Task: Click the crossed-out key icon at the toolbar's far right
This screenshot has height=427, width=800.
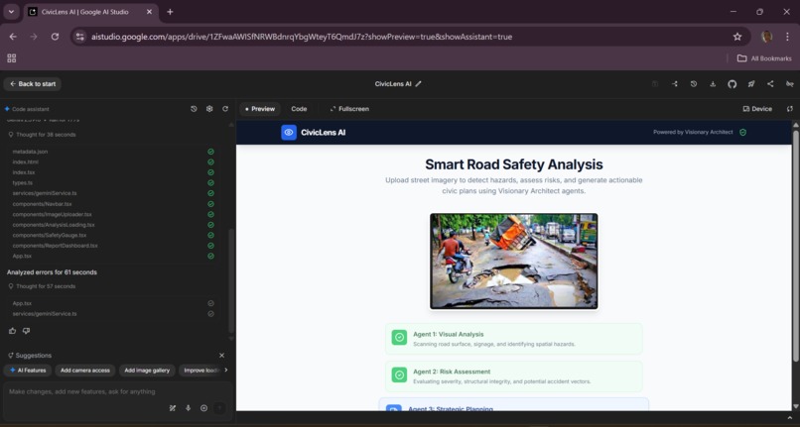Action: click(x=790, y=84)
